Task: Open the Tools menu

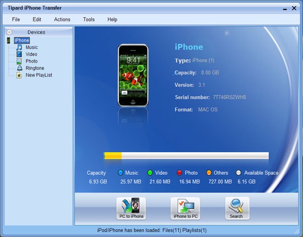Action: 89,19
